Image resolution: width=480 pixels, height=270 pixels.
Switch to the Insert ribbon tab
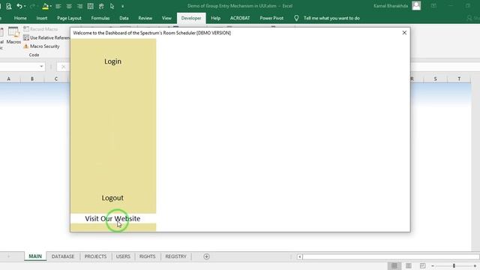click(x=42, y=18)
